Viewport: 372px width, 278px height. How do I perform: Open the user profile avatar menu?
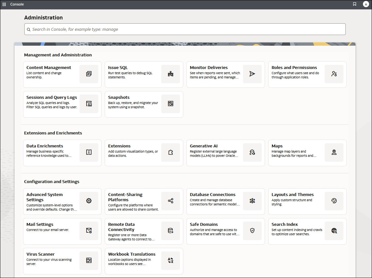tap(366, 4)
